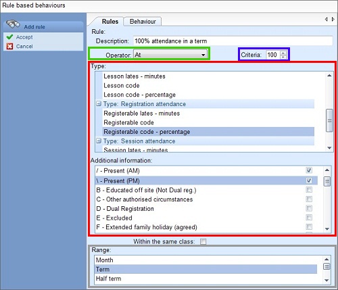Click the green Accept checkmark icon

pos(9,37)
